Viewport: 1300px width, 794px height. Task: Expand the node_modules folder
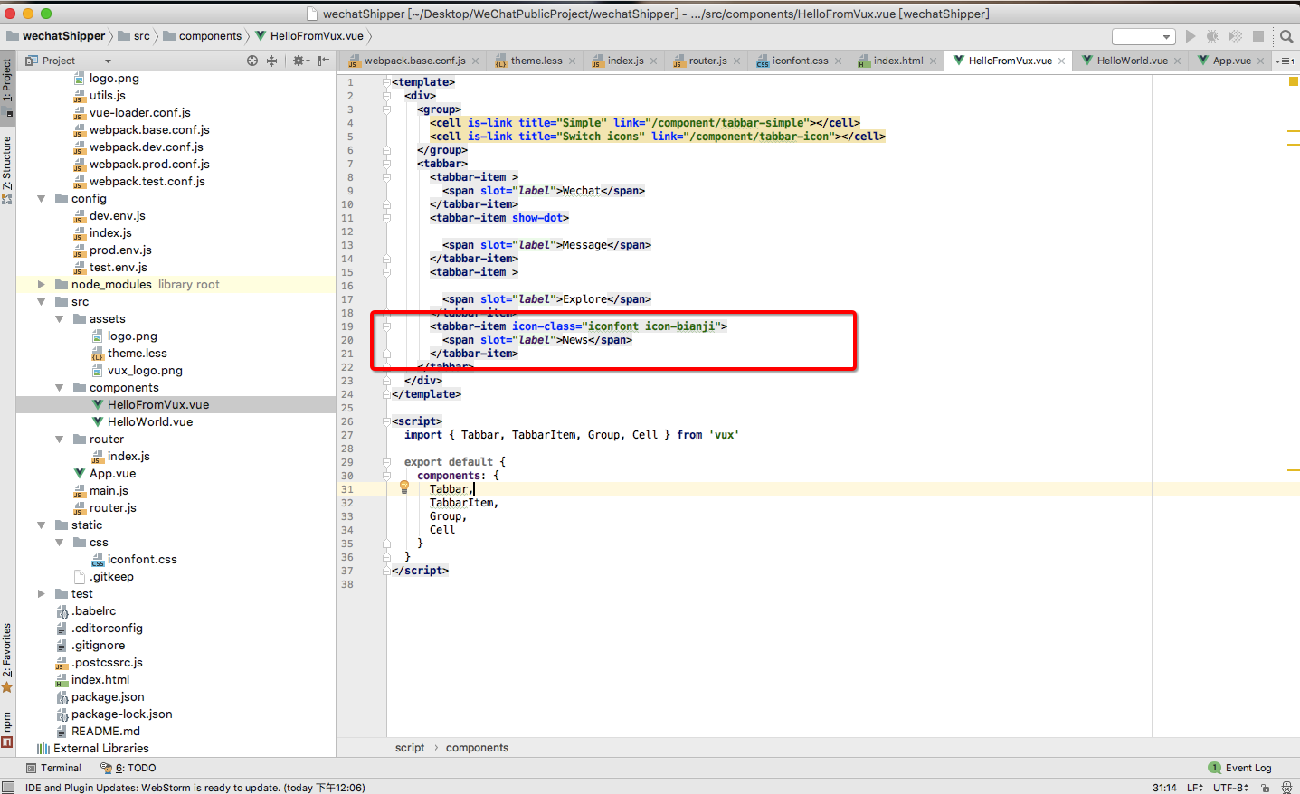tap(41, 284)
